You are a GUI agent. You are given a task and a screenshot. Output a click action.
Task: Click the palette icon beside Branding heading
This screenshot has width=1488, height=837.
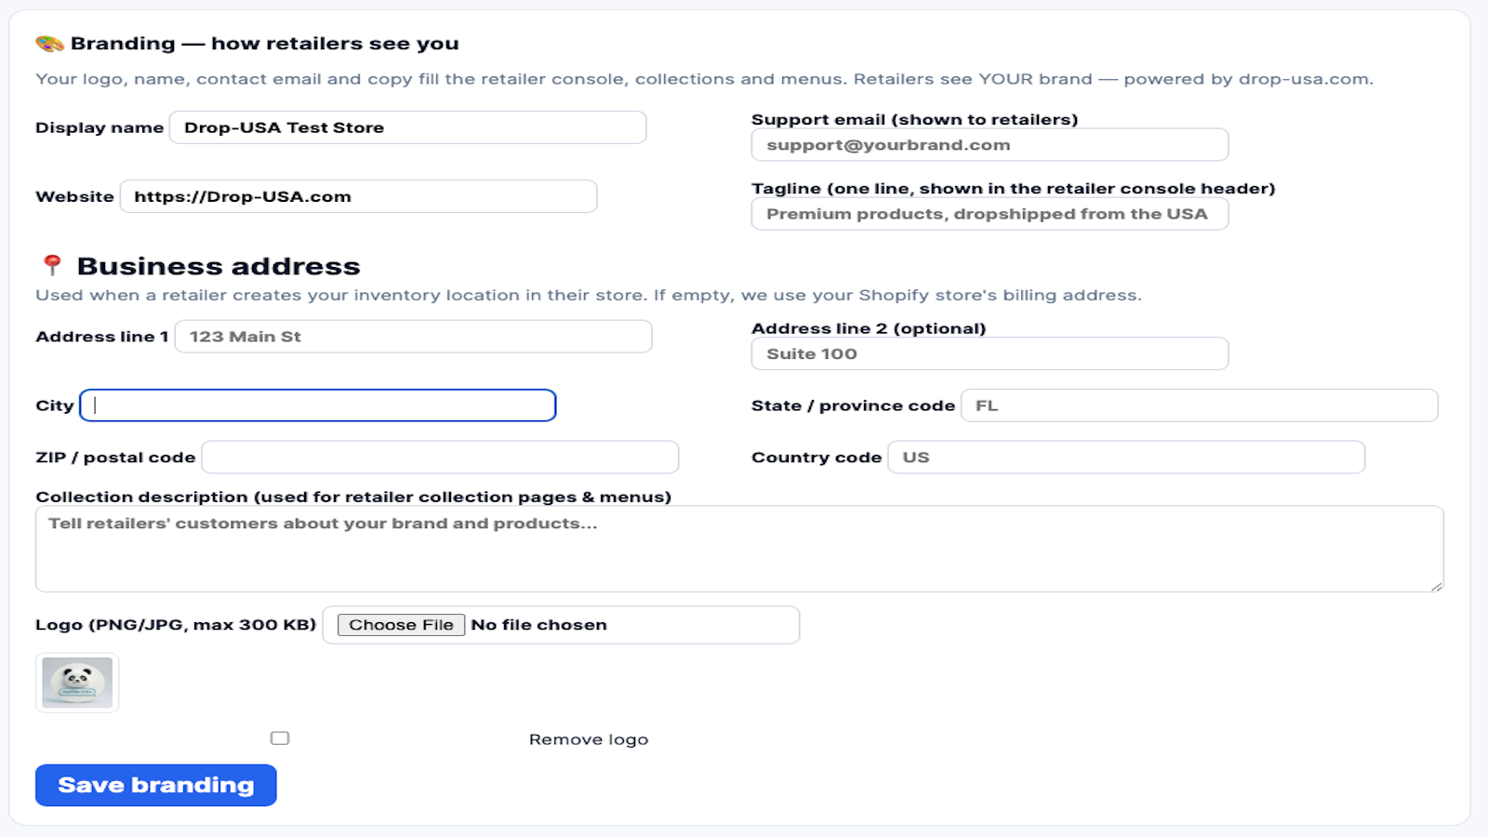49,44
